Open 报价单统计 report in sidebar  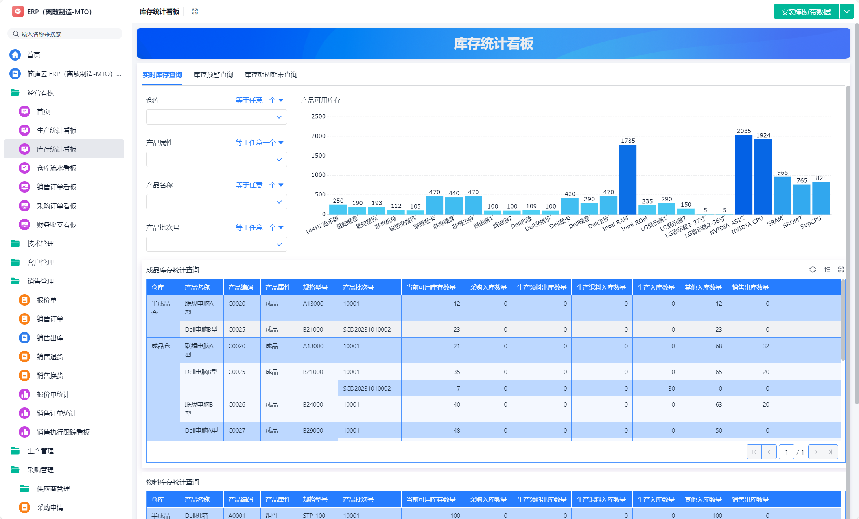53,394
